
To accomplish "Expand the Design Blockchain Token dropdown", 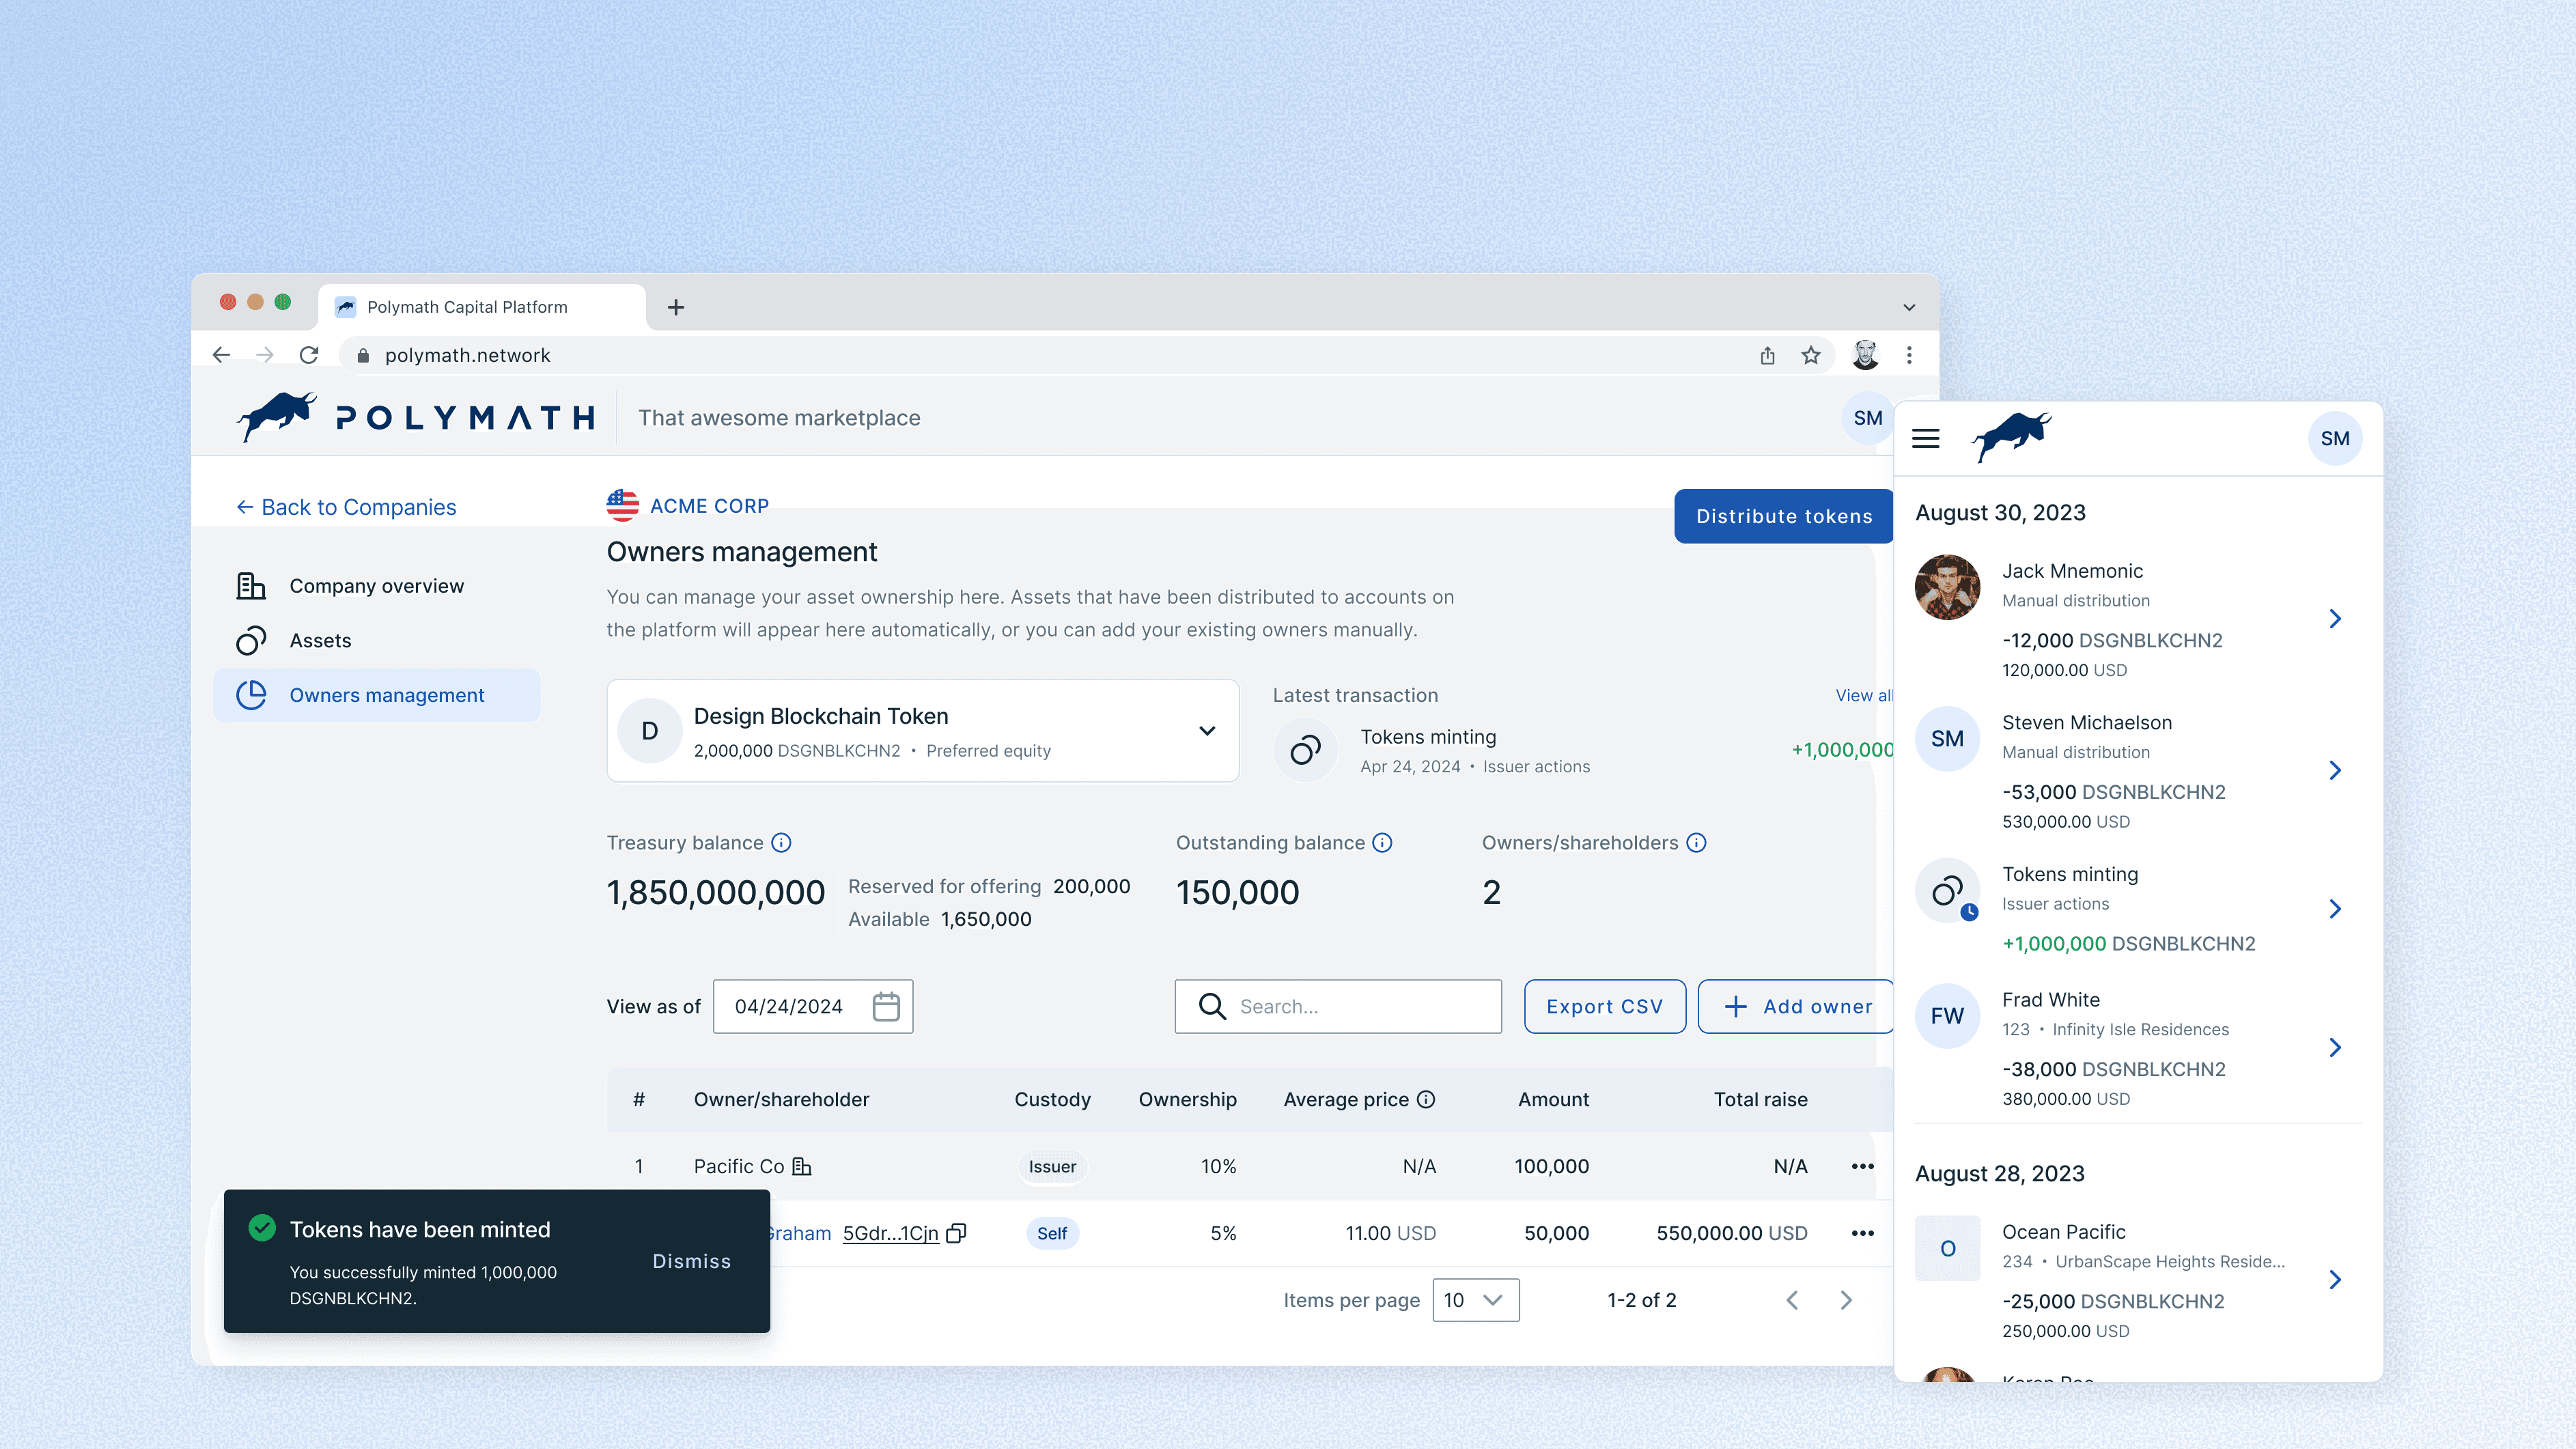I will (x=1206, y=731).
